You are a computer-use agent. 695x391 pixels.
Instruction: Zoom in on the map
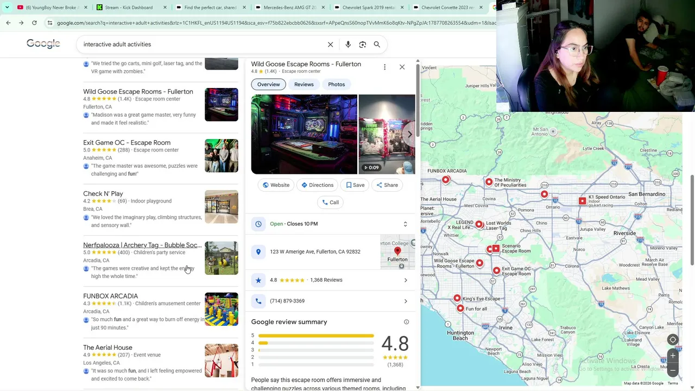coord(673,356)
